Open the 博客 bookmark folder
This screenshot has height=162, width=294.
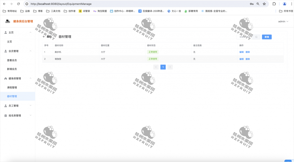click(x=38, y=11)
